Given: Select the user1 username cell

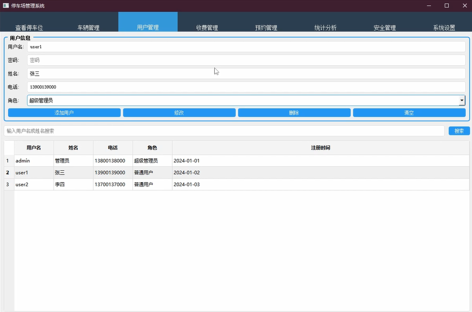Looking at the screenshot, I should point(34,173).
